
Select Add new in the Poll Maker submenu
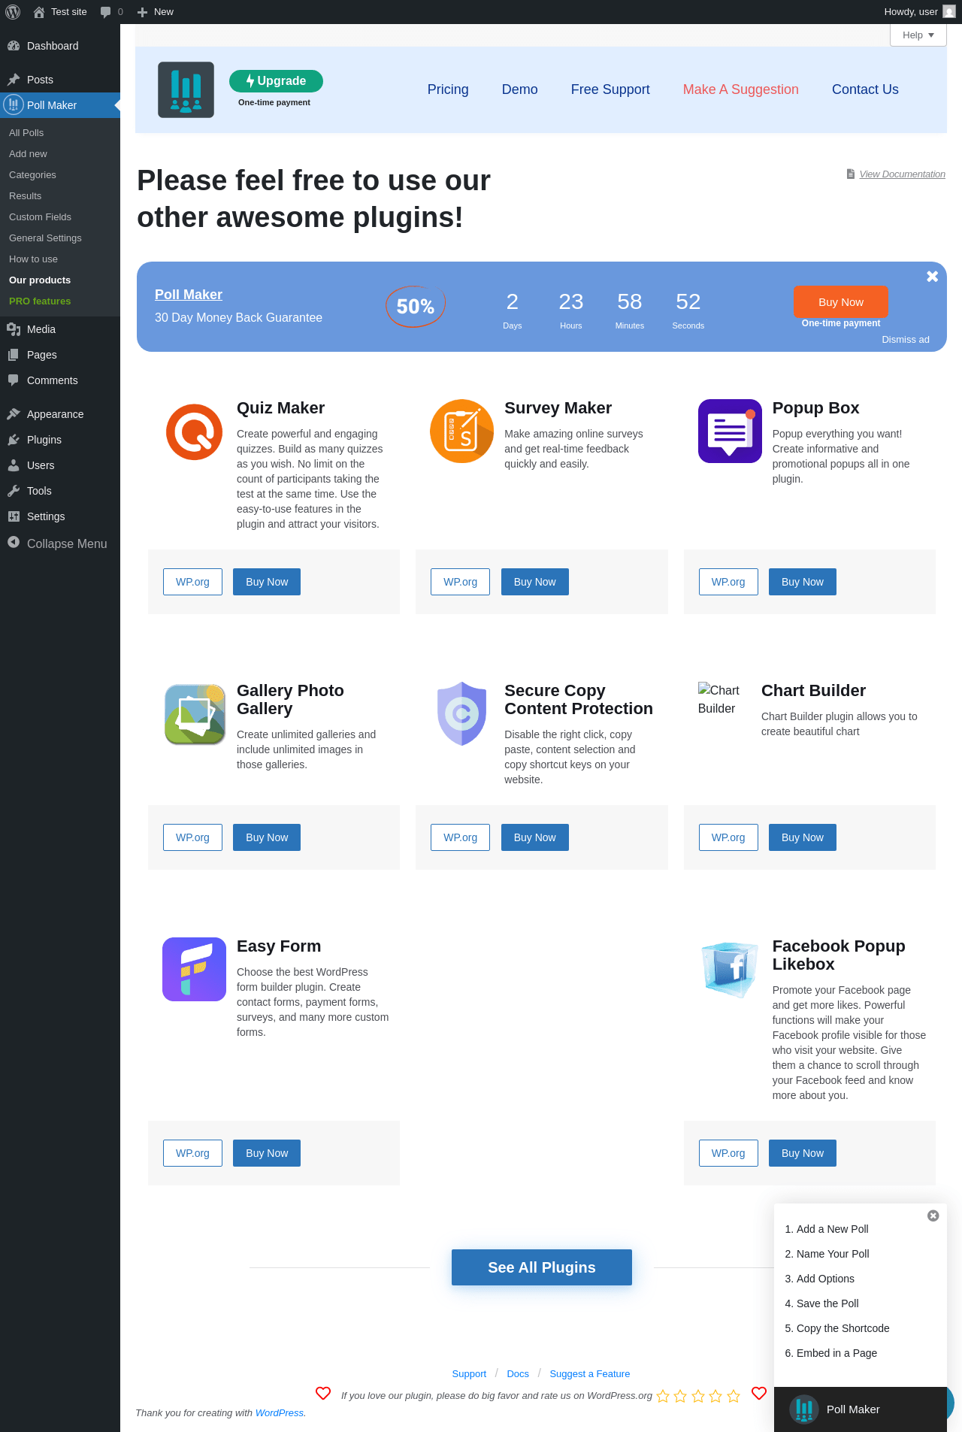tap(28, 154)
